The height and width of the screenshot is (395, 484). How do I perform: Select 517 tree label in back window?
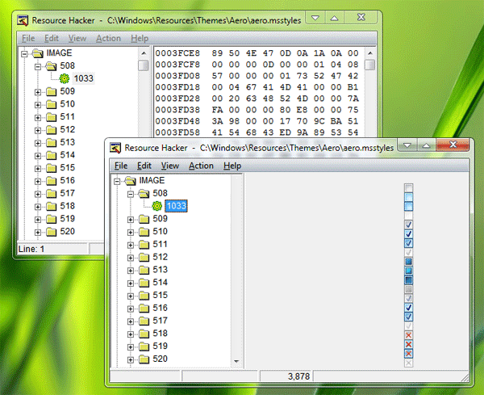click(67, 194)
